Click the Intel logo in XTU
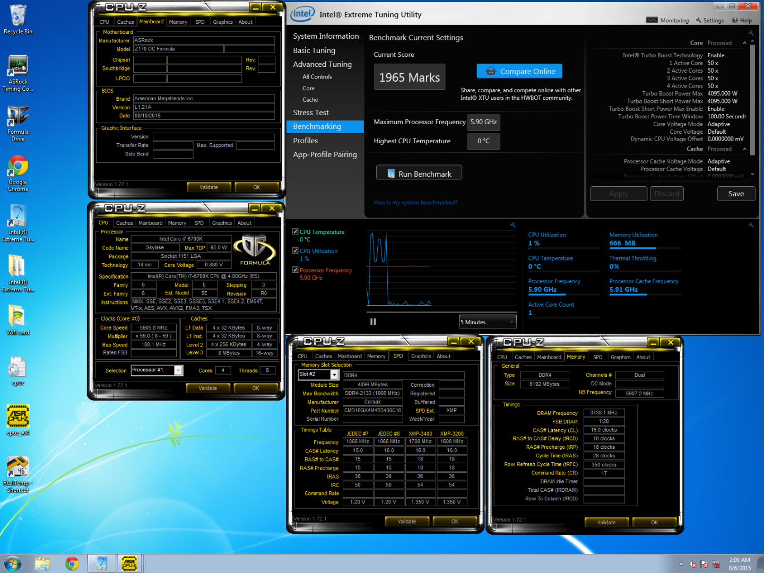The height and width of the screenshot is (573, 764). [x=302, y=14]
